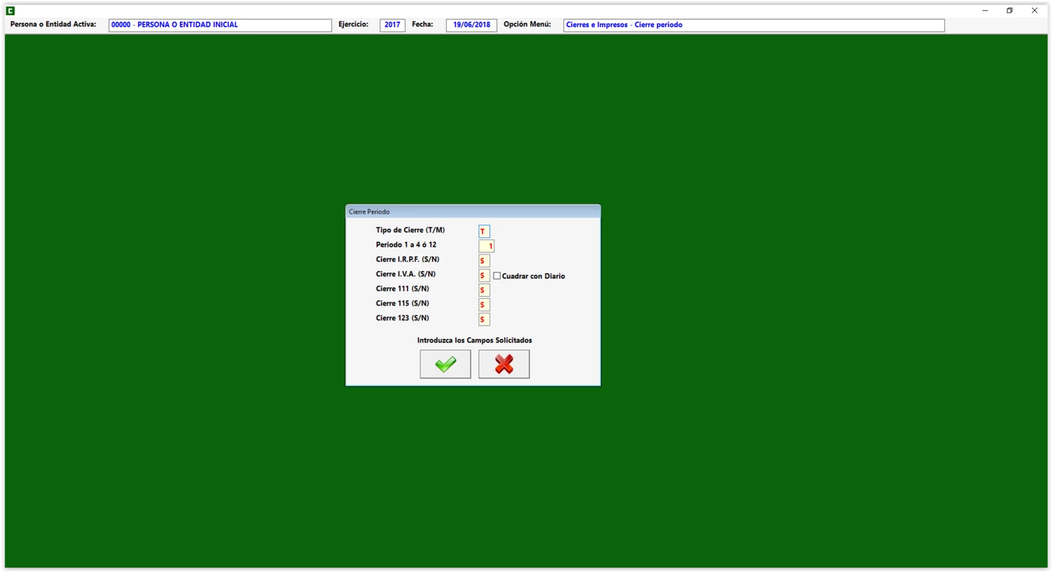Click the 'Introduzca los Campos Solicitados' text
This screenshot has width=1052, height=572.
(x=474, y=340)
